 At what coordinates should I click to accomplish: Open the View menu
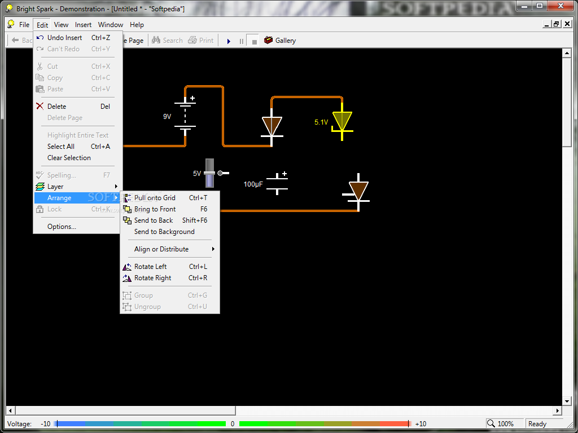(61, 25)
